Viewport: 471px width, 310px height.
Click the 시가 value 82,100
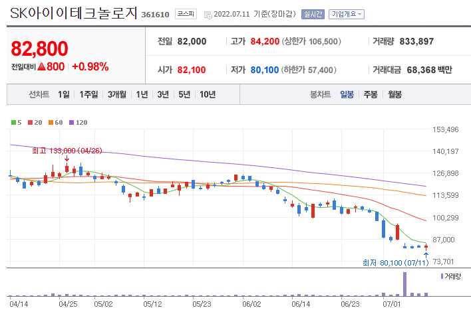tap(192, 70)
